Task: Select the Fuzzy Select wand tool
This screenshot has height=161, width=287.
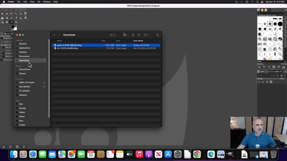Action: click(x=16, y=14)
